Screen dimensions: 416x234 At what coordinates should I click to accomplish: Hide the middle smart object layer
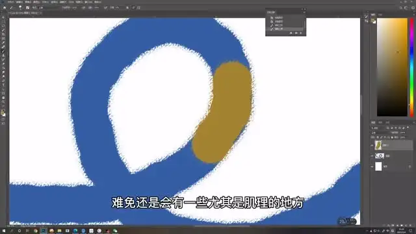[x=372, y=156]
